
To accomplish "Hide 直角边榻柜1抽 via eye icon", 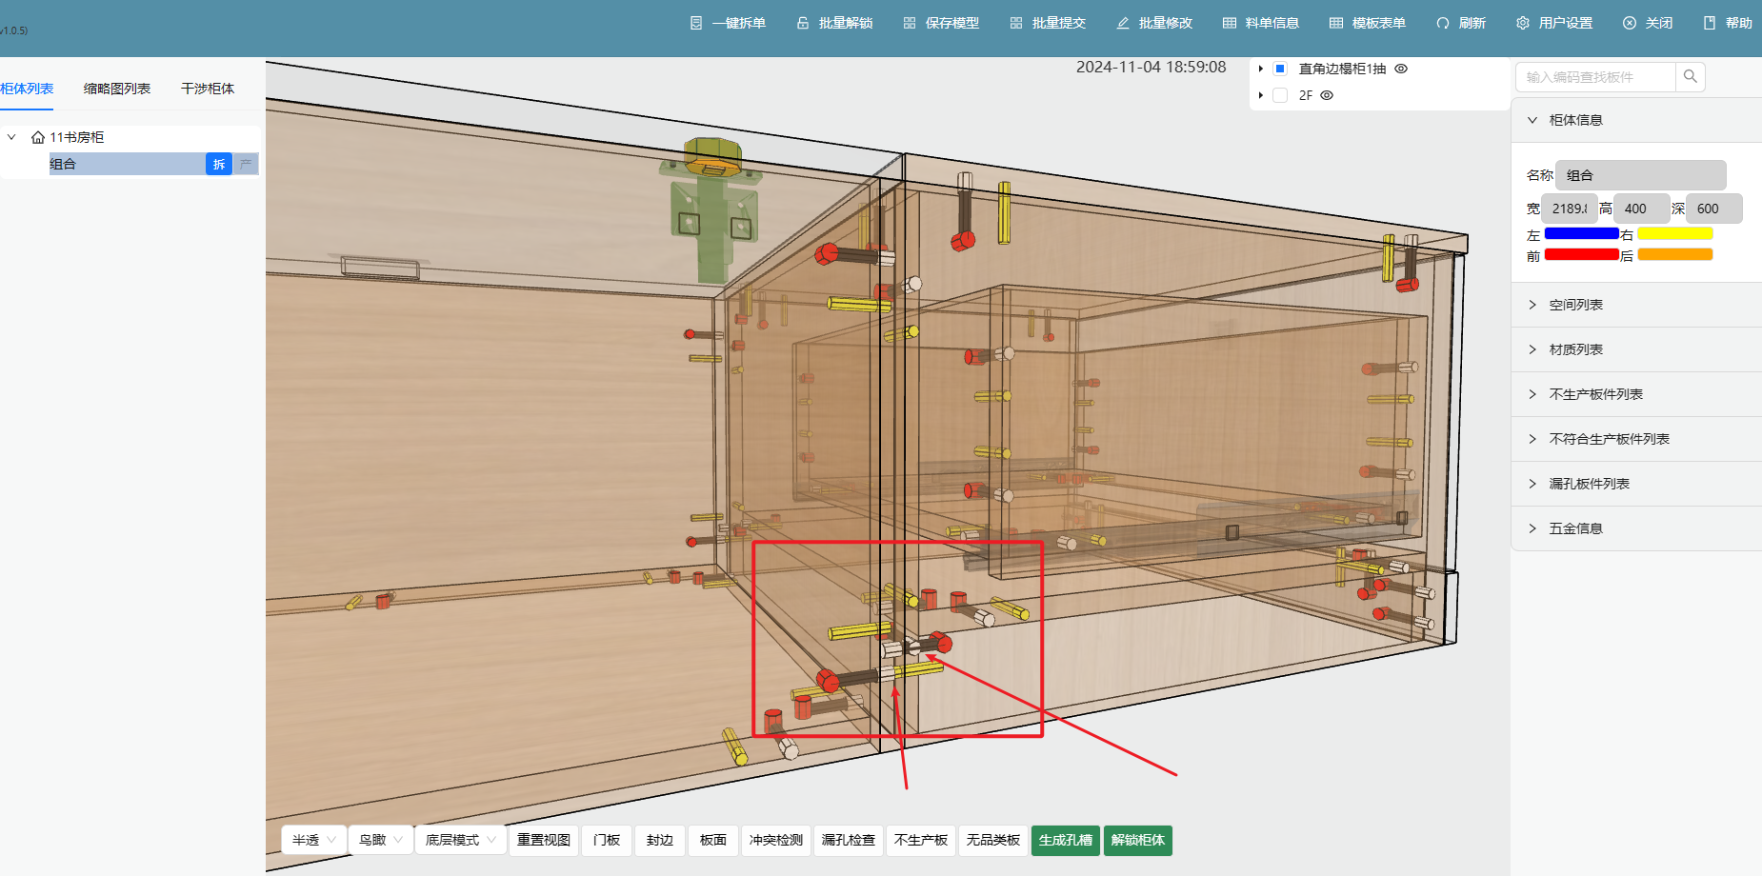I will [x=1401, y=69].
